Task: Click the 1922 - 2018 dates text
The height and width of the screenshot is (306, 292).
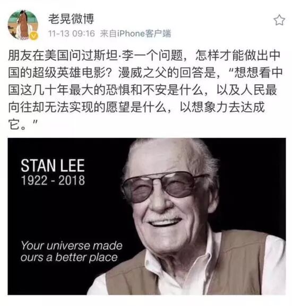Action: (53, 180)
